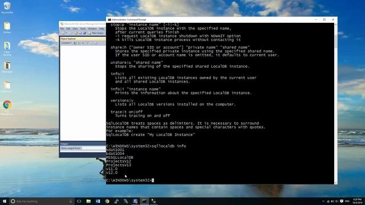
Task: Open Word from taskbar
Action: click(98, 201)
